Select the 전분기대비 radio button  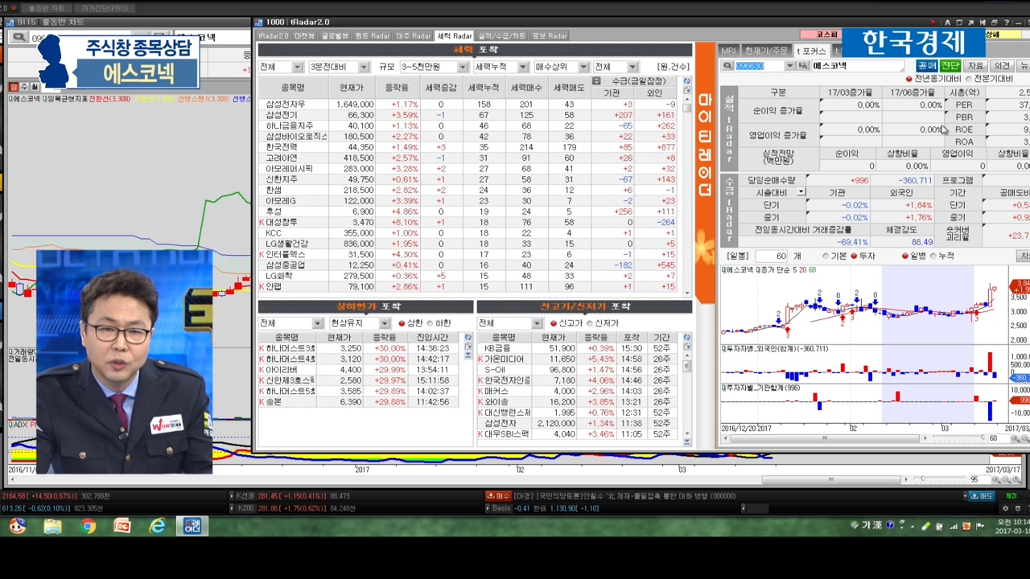tap(968, 79)
